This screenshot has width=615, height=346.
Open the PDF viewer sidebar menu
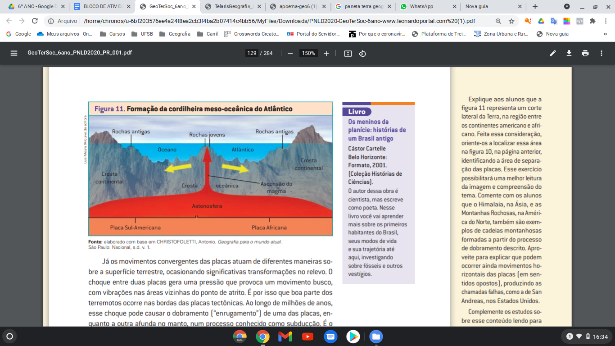pyautogui.click(x=14, y=53)
